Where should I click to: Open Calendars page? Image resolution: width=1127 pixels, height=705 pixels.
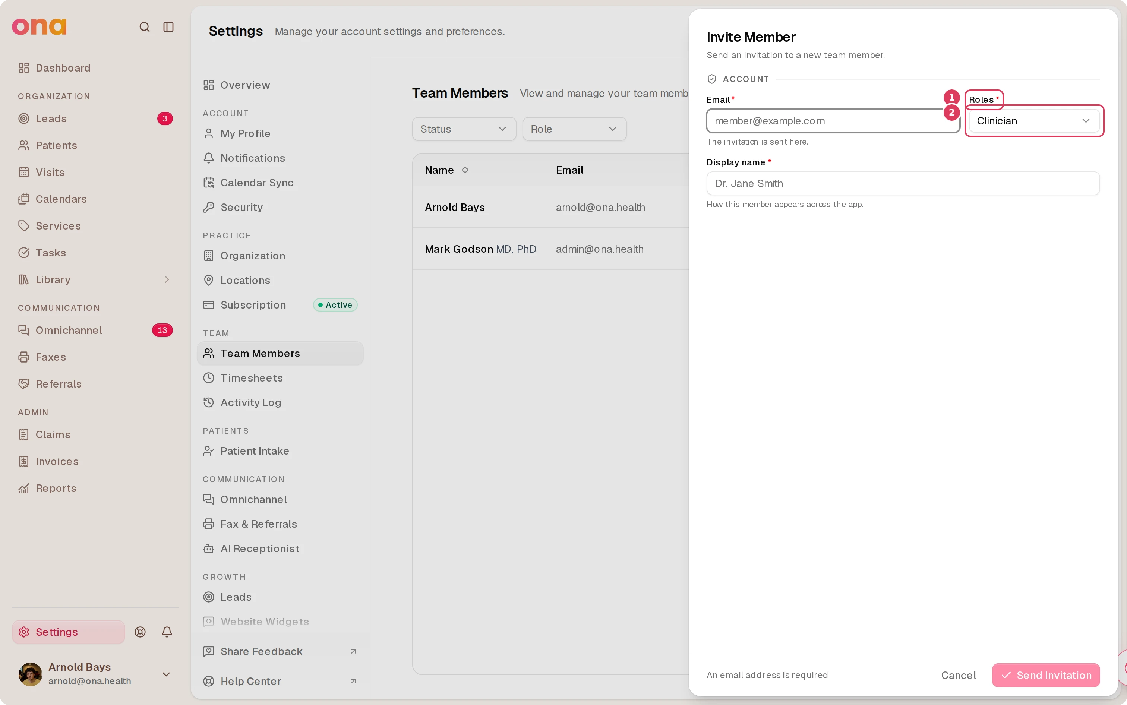(95, 199)
